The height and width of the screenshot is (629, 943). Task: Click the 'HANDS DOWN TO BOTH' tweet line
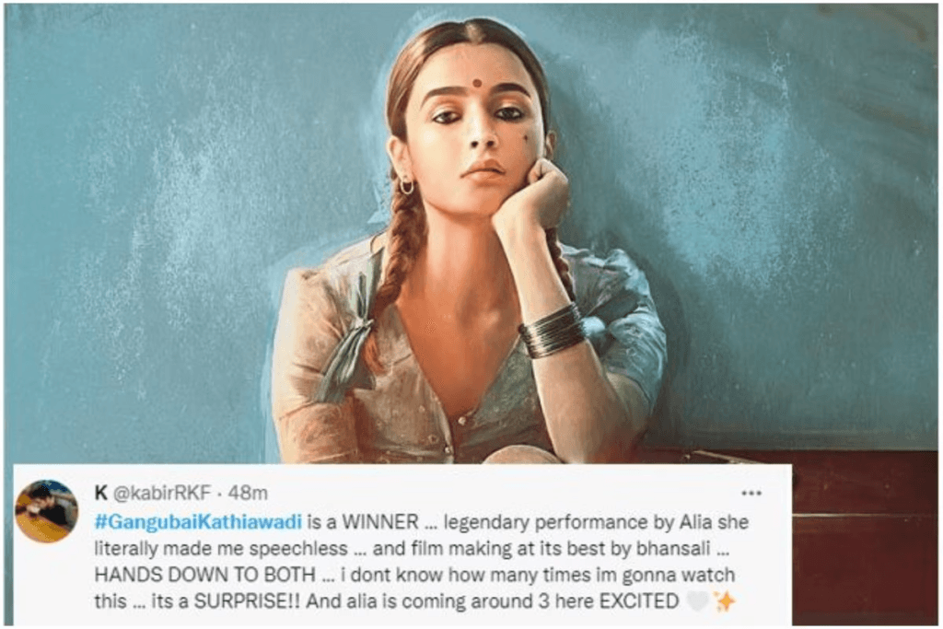point(204,575)
